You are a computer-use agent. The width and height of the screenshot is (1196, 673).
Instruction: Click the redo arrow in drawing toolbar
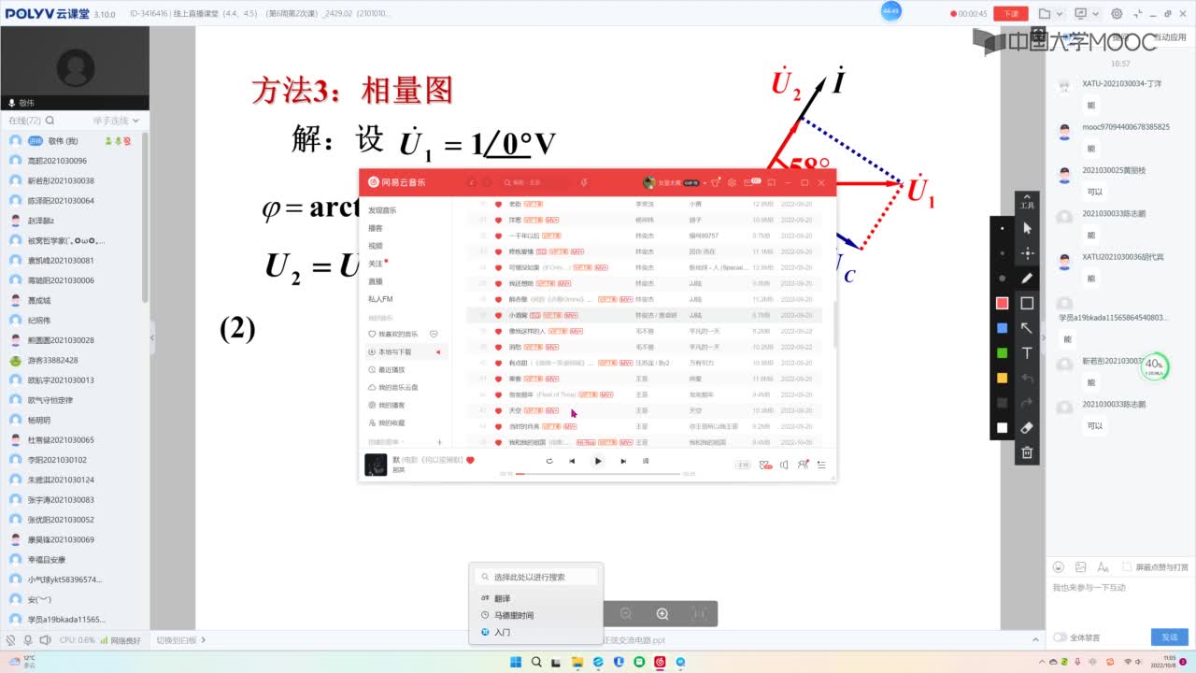(1027, 403)
